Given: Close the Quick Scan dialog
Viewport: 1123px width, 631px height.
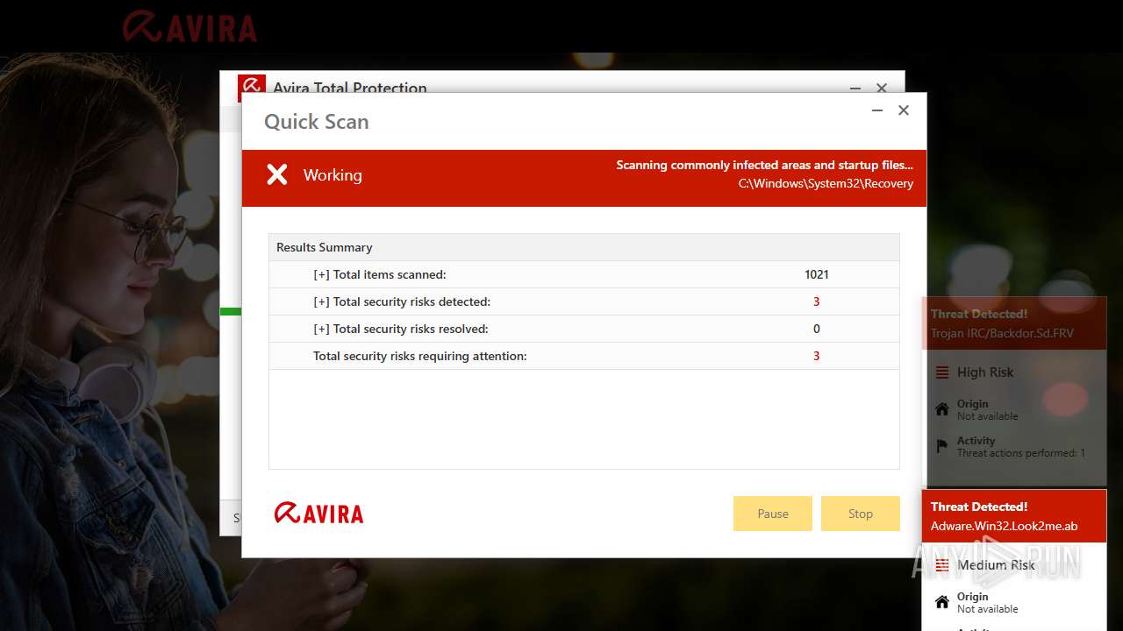Looking at the screenshot, I should 904,110.
